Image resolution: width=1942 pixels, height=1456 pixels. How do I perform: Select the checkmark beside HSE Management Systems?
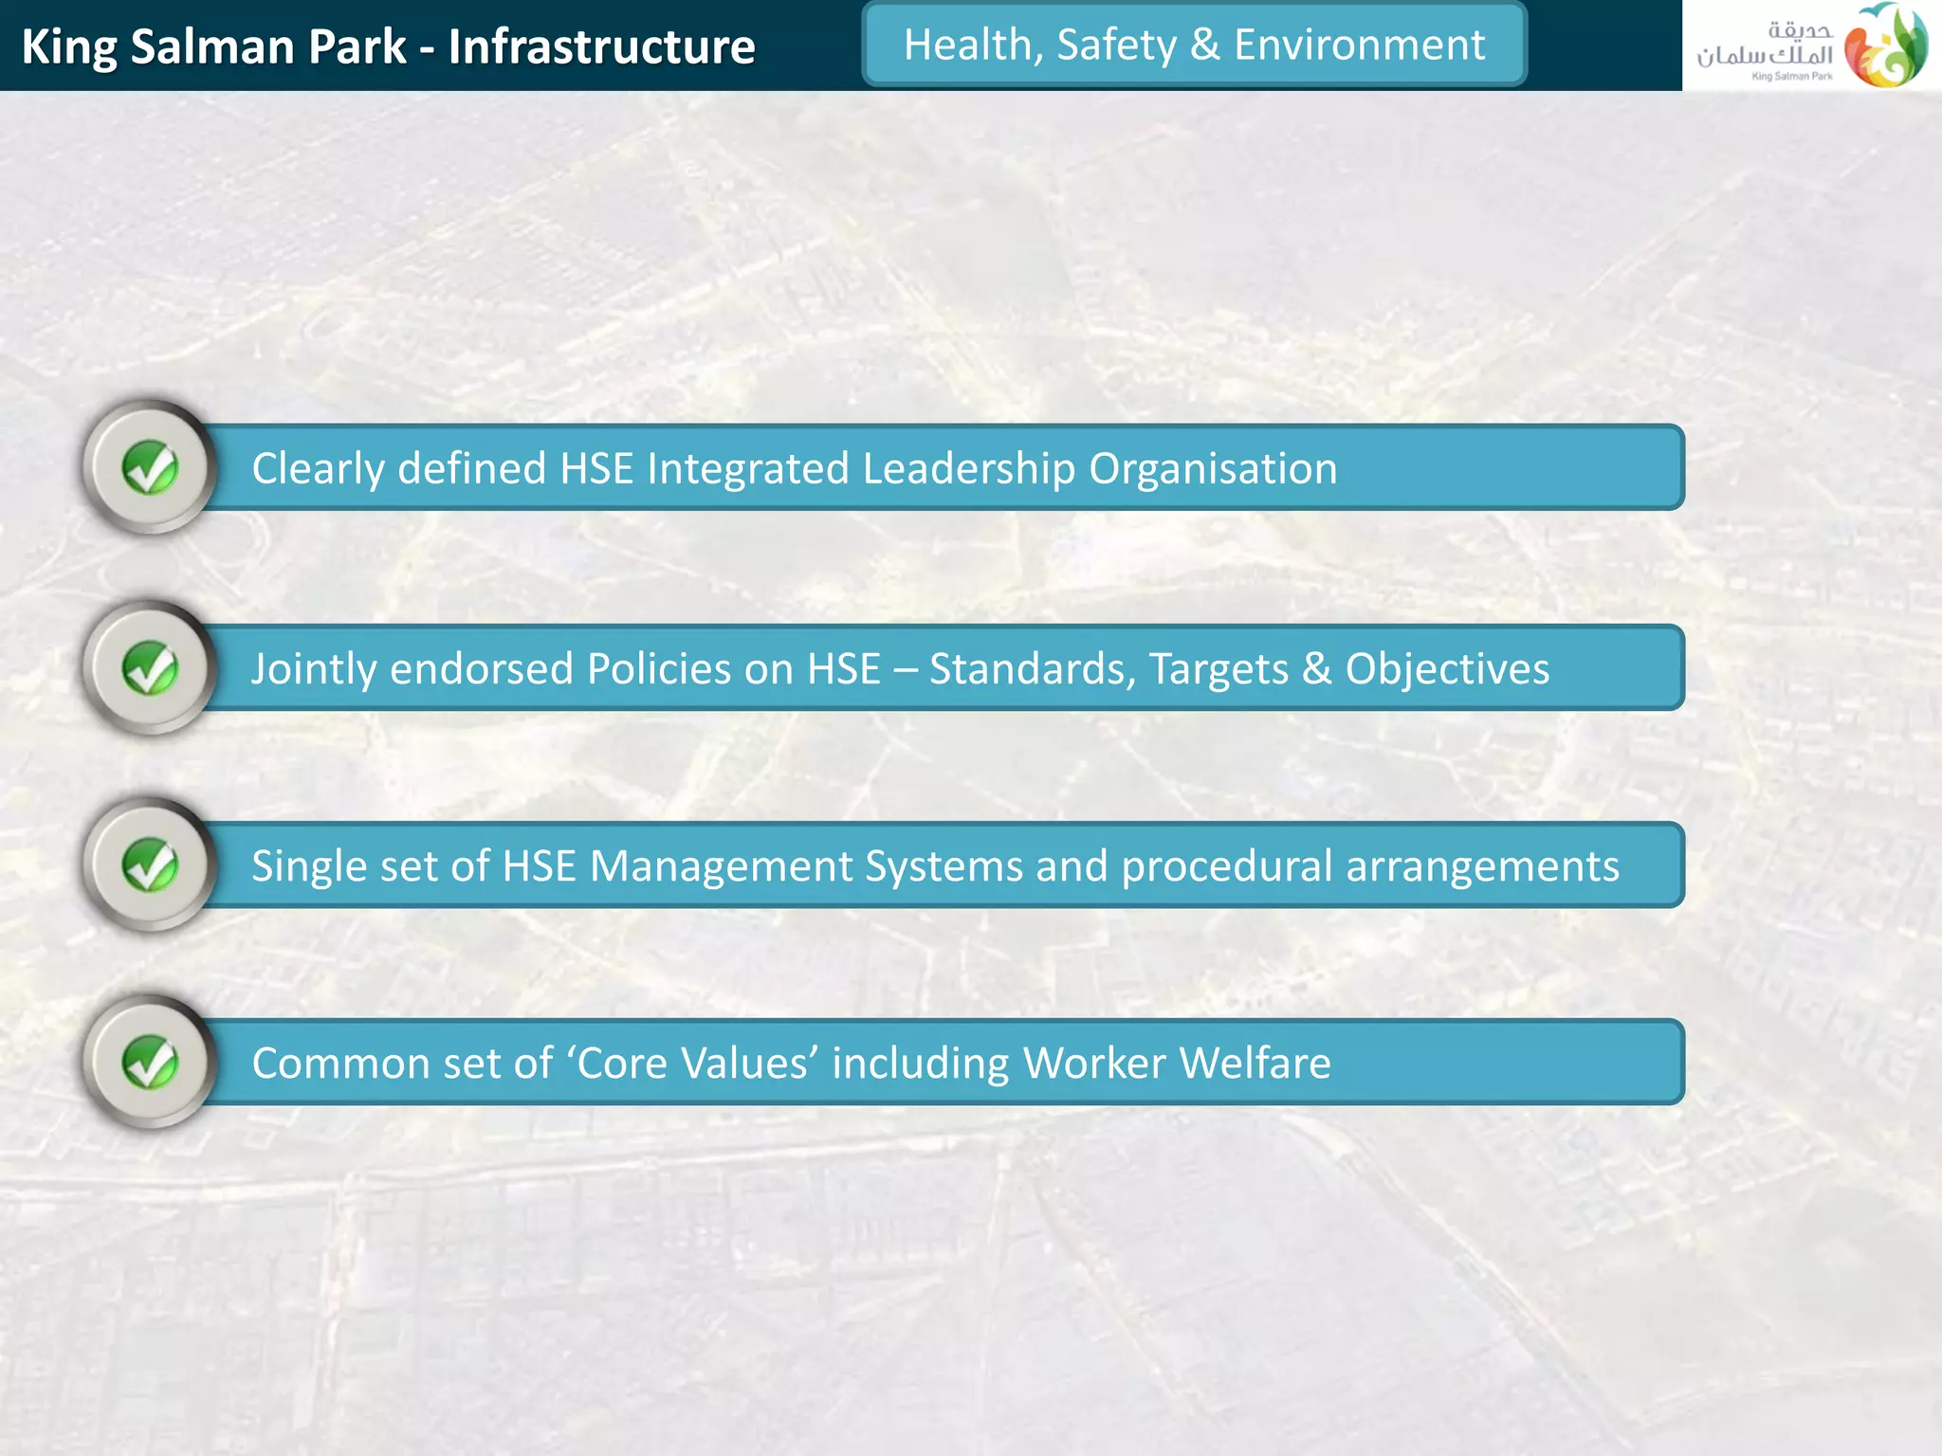(150, 864)
